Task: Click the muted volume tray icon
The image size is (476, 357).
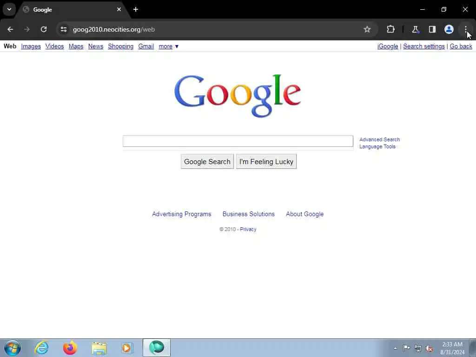Action: 429,348
